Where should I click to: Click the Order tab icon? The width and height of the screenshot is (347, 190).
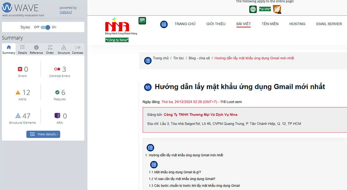pos(50,47)
